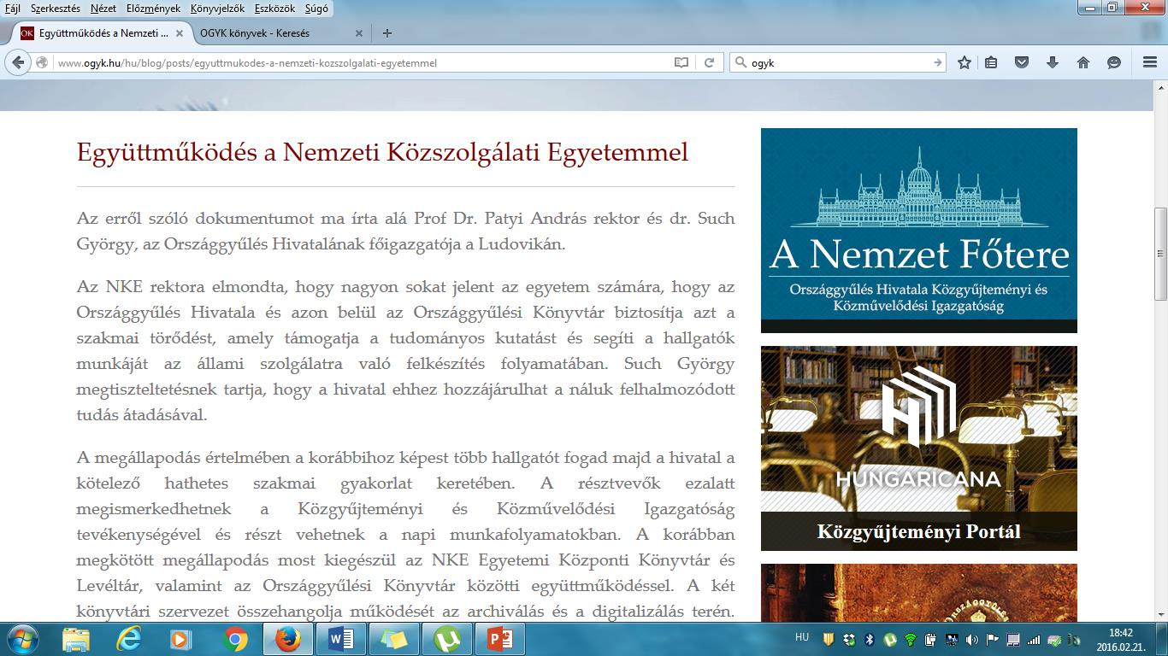Open the Előzmények menu
This screenshot has width=1168, height=656.
coord(151,9)
